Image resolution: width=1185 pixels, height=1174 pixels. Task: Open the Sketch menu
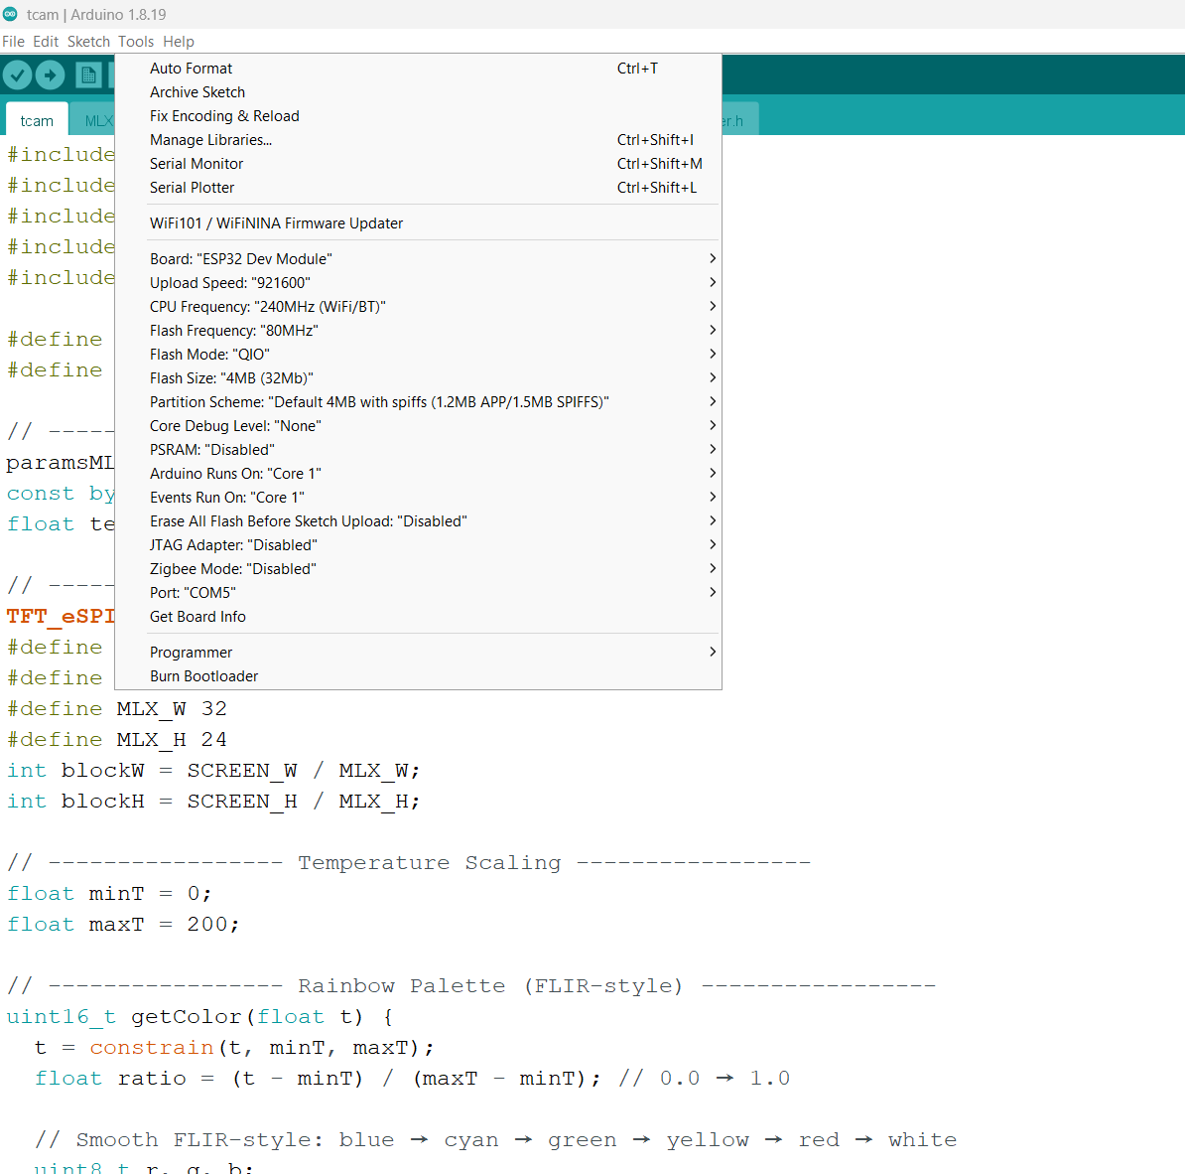[88, 42]
